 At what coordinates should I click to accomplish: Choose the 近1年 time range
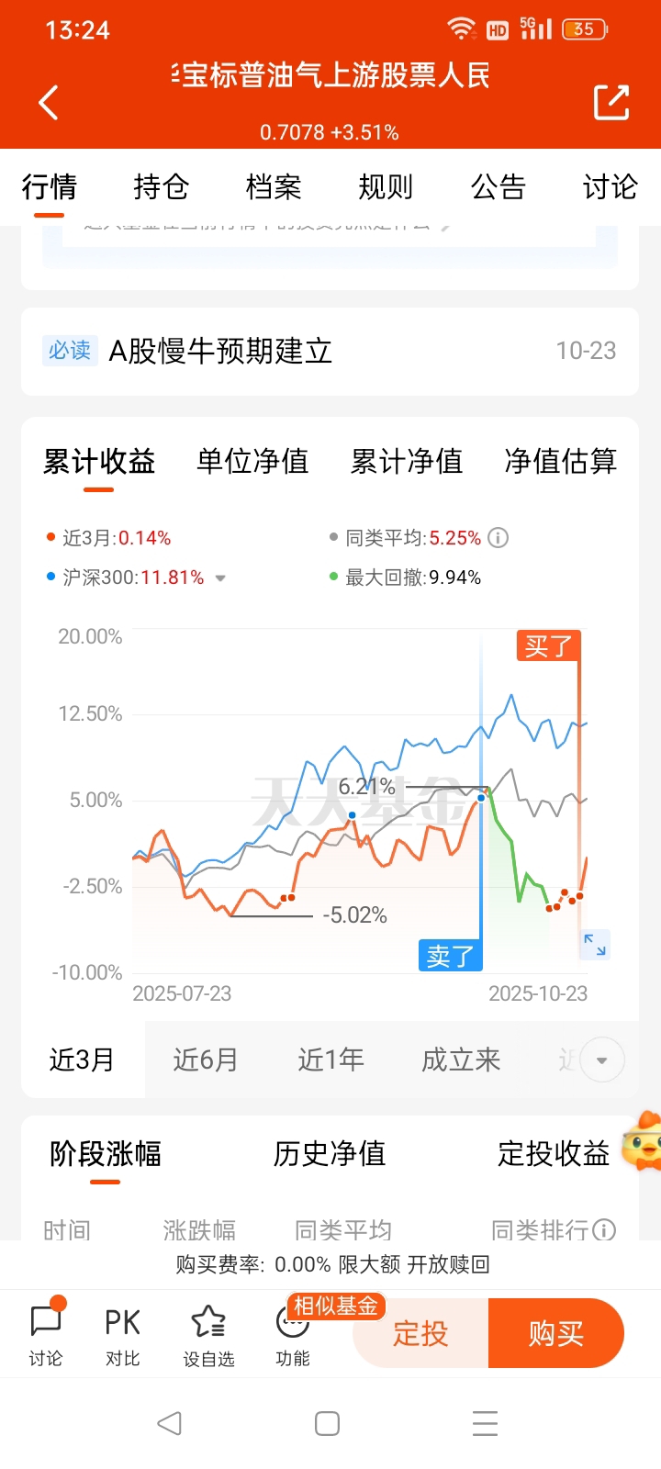pos(330,1060)
